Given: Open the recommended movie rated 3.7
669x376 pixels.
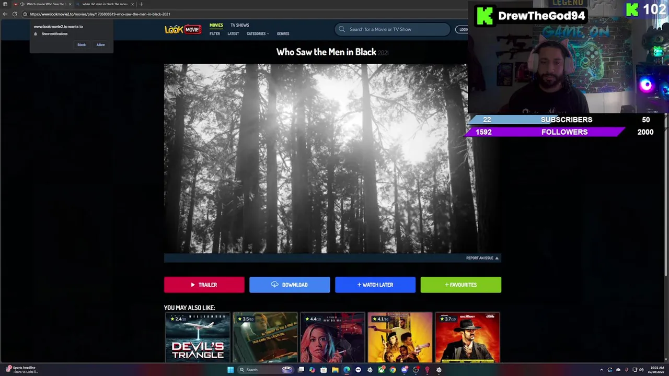Looking at the screenshot, I should click(467, 337).
